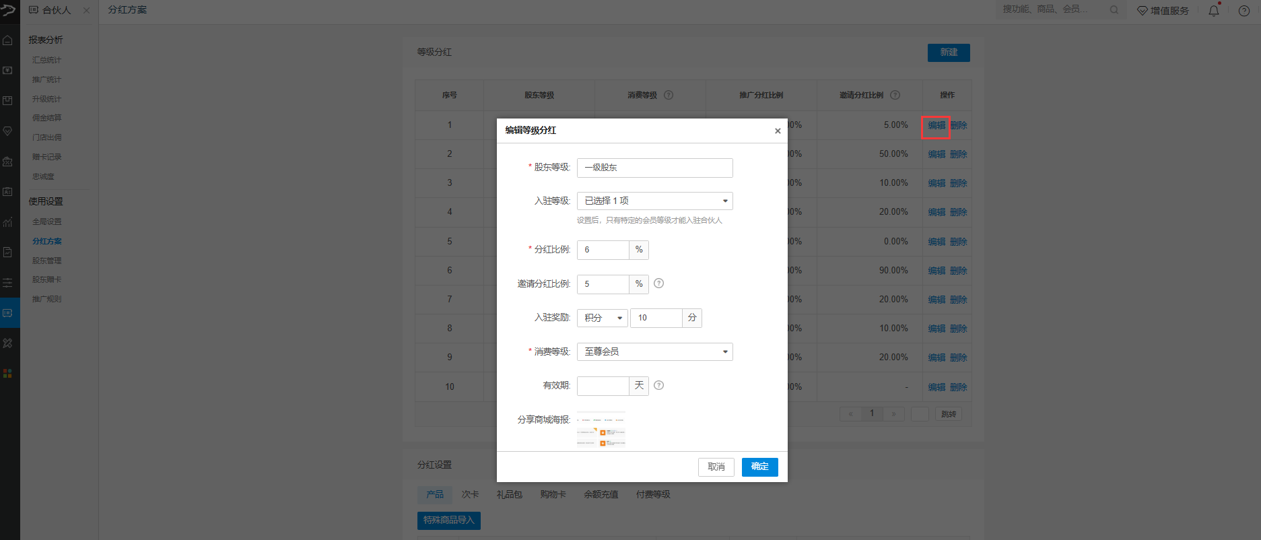Click 编辑 link in row 1

click(x=936, y=125)
